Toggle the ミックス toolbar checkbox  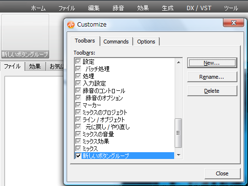[78, 148]
